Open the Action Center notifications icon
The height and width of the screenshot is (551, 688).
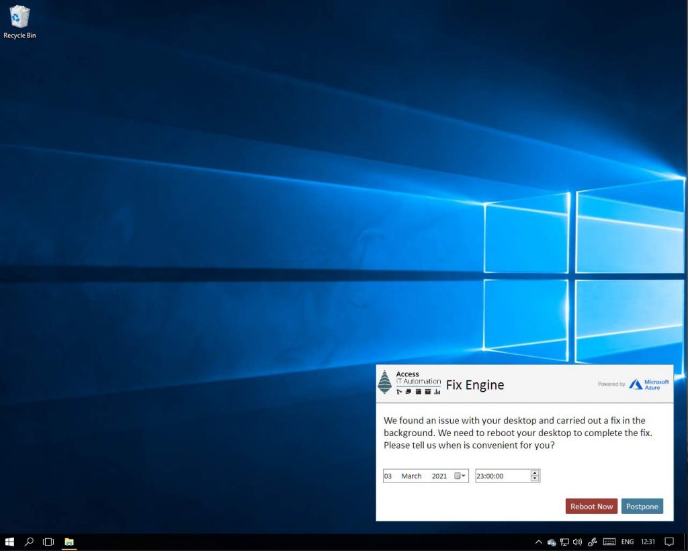pyautogui.click(x=669, y=542)
